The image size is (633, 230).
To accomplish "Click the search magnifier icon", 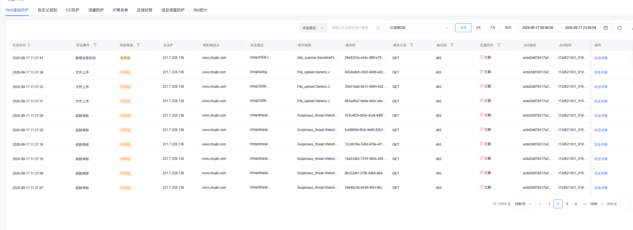I will tap(378, 28).
